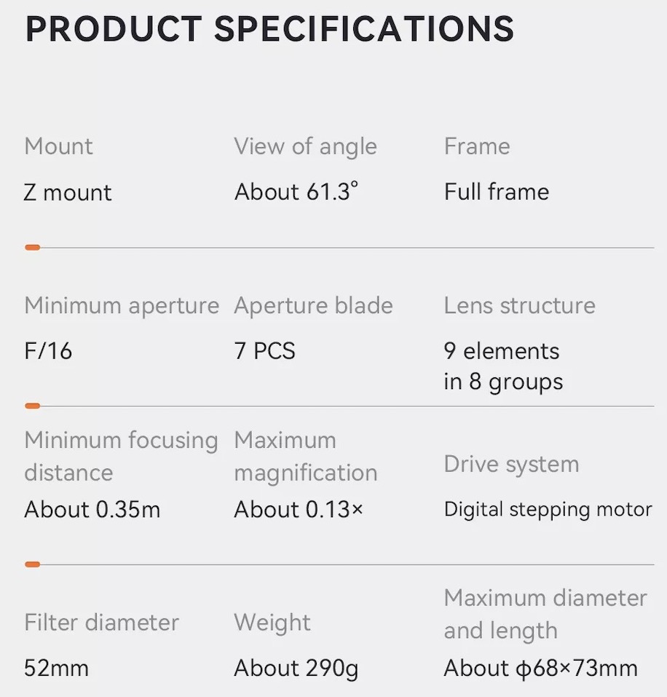
Task: Click the 7 PCS aperture blade value
Action: (264, 351)
